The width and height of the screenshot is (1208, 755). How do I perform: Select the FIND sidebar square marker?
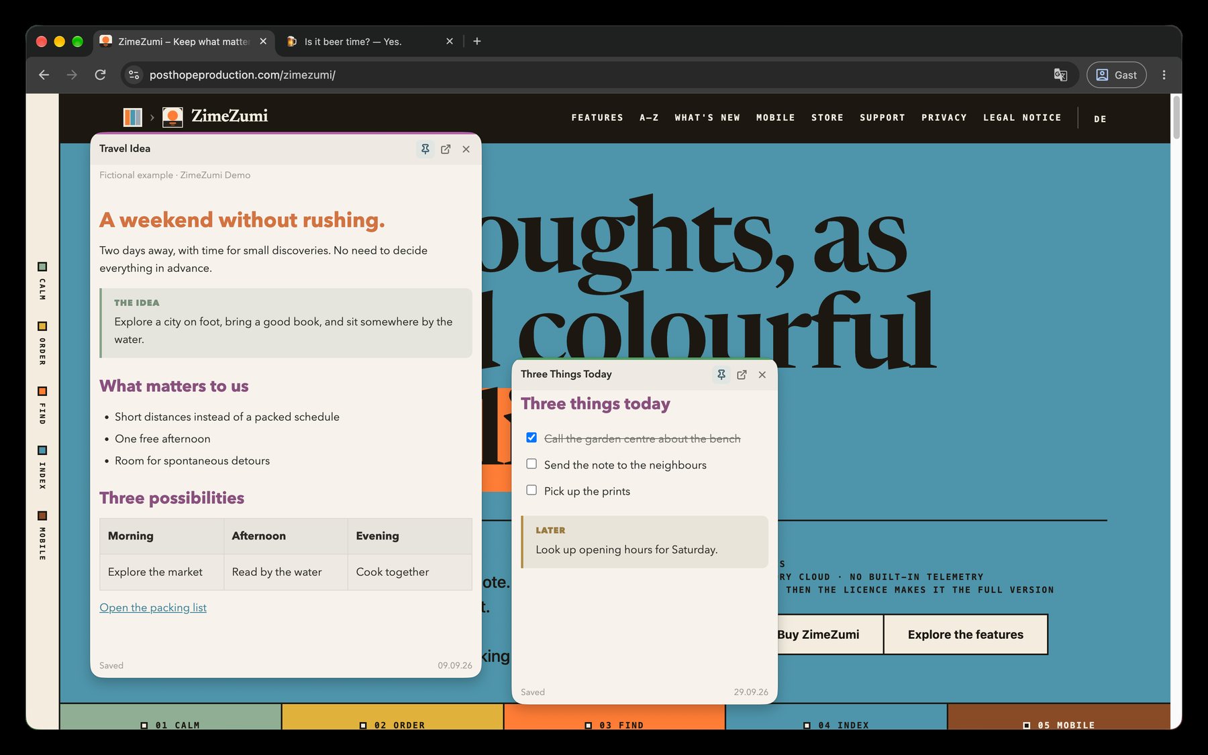point(42,391)
